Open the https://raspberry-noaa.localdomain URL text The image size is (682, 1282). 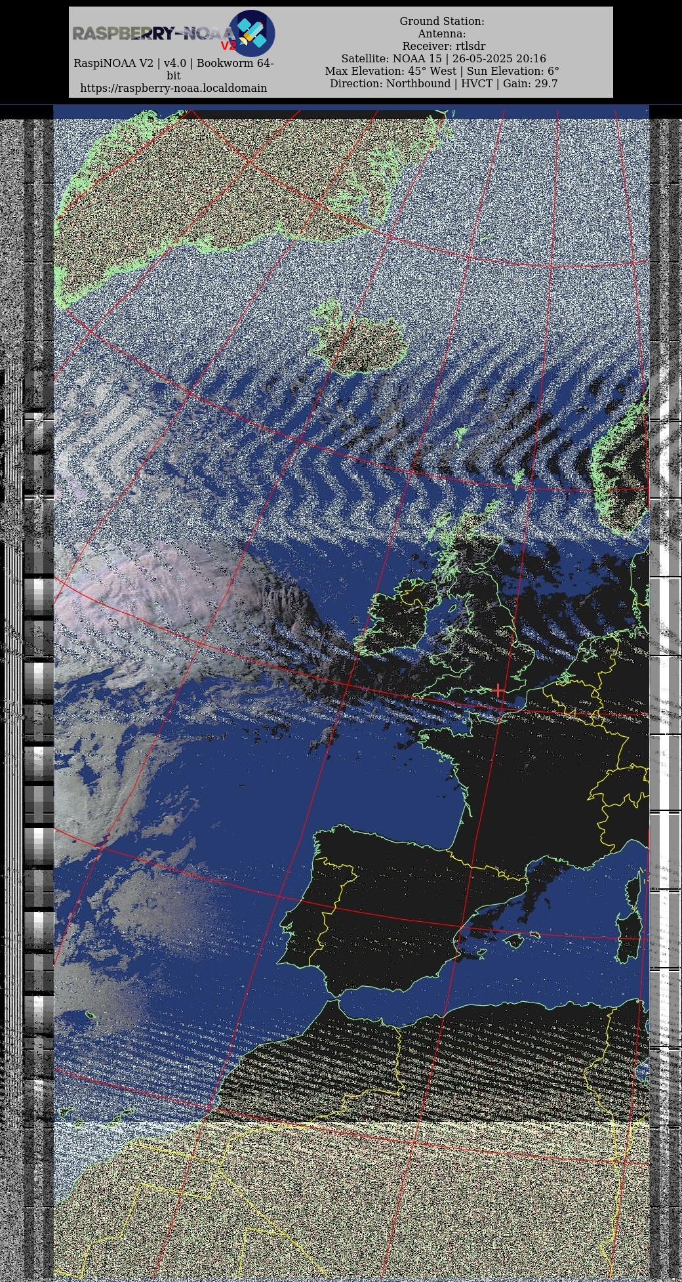(174, 88)
